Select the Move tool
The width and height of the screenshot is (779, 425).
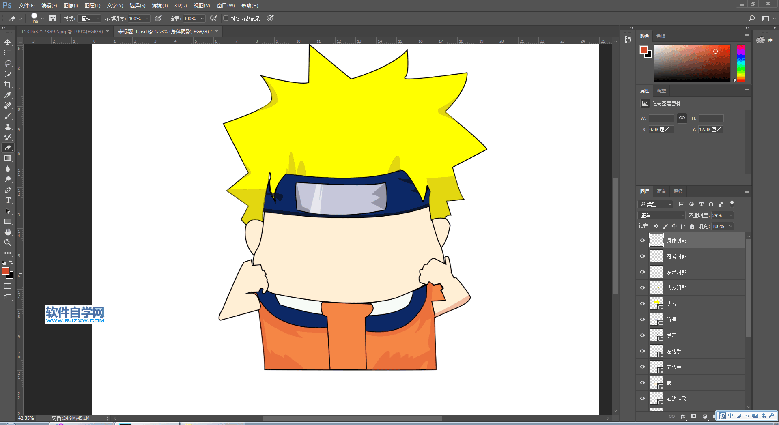[x=8, y=42]
